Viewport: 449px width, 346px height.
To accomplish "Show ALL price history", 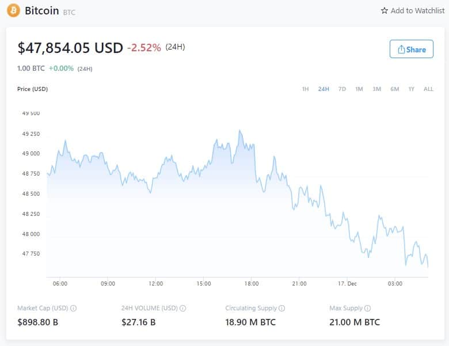I will coord(428,89).
